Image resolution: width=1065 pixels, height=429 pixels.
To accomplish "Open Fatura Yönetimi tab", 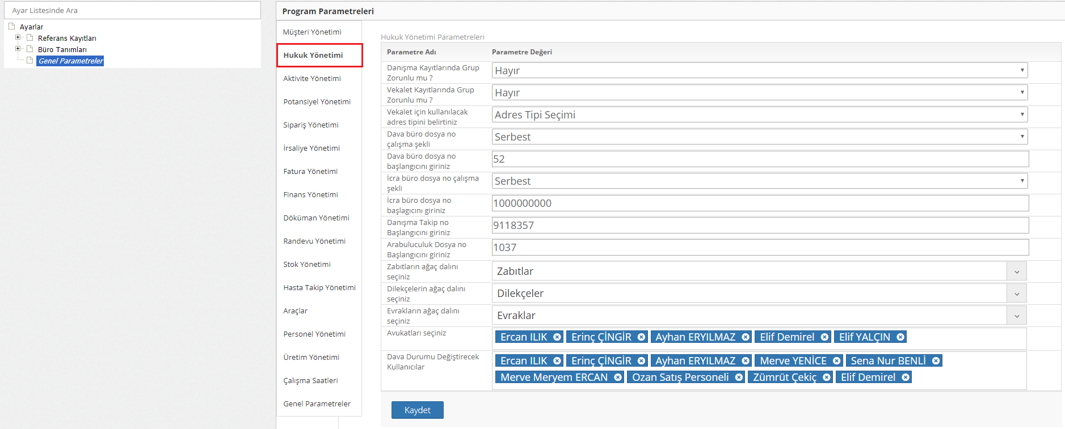I will [310, 172].
